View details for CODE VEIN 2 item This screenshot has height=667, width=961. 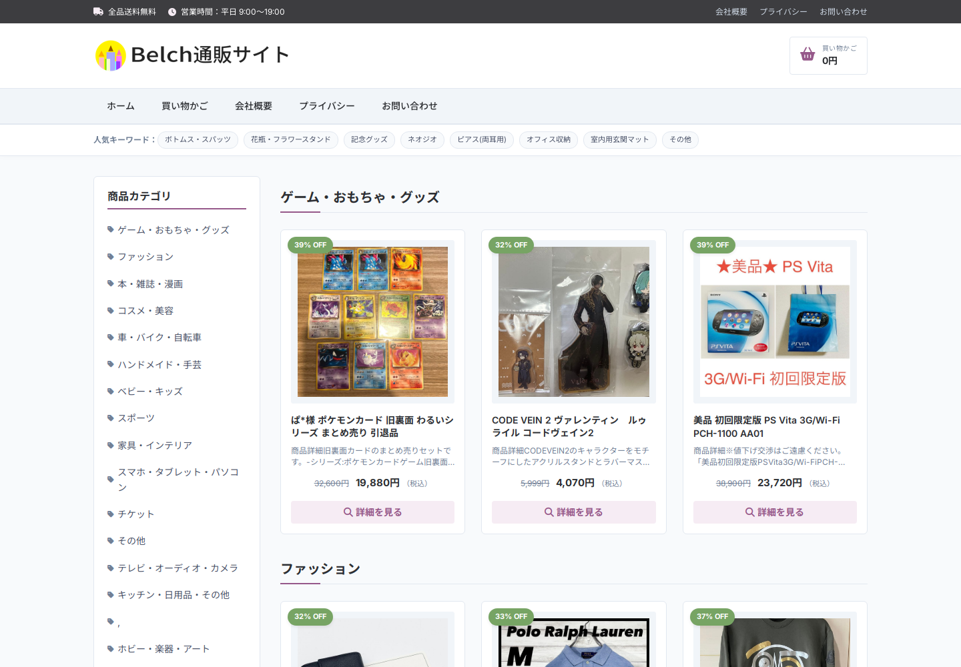[x=574, y=512]
